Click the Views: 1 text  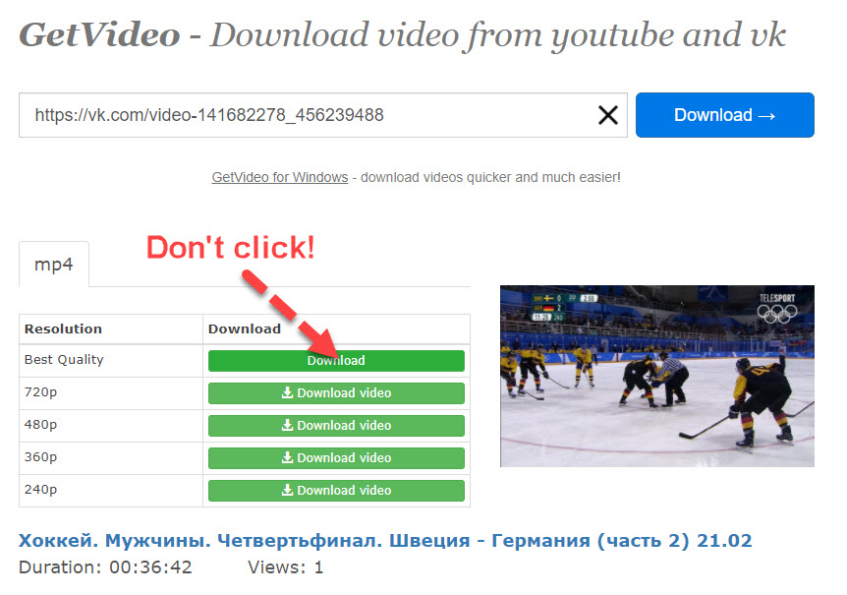click(x=285, y=567)
